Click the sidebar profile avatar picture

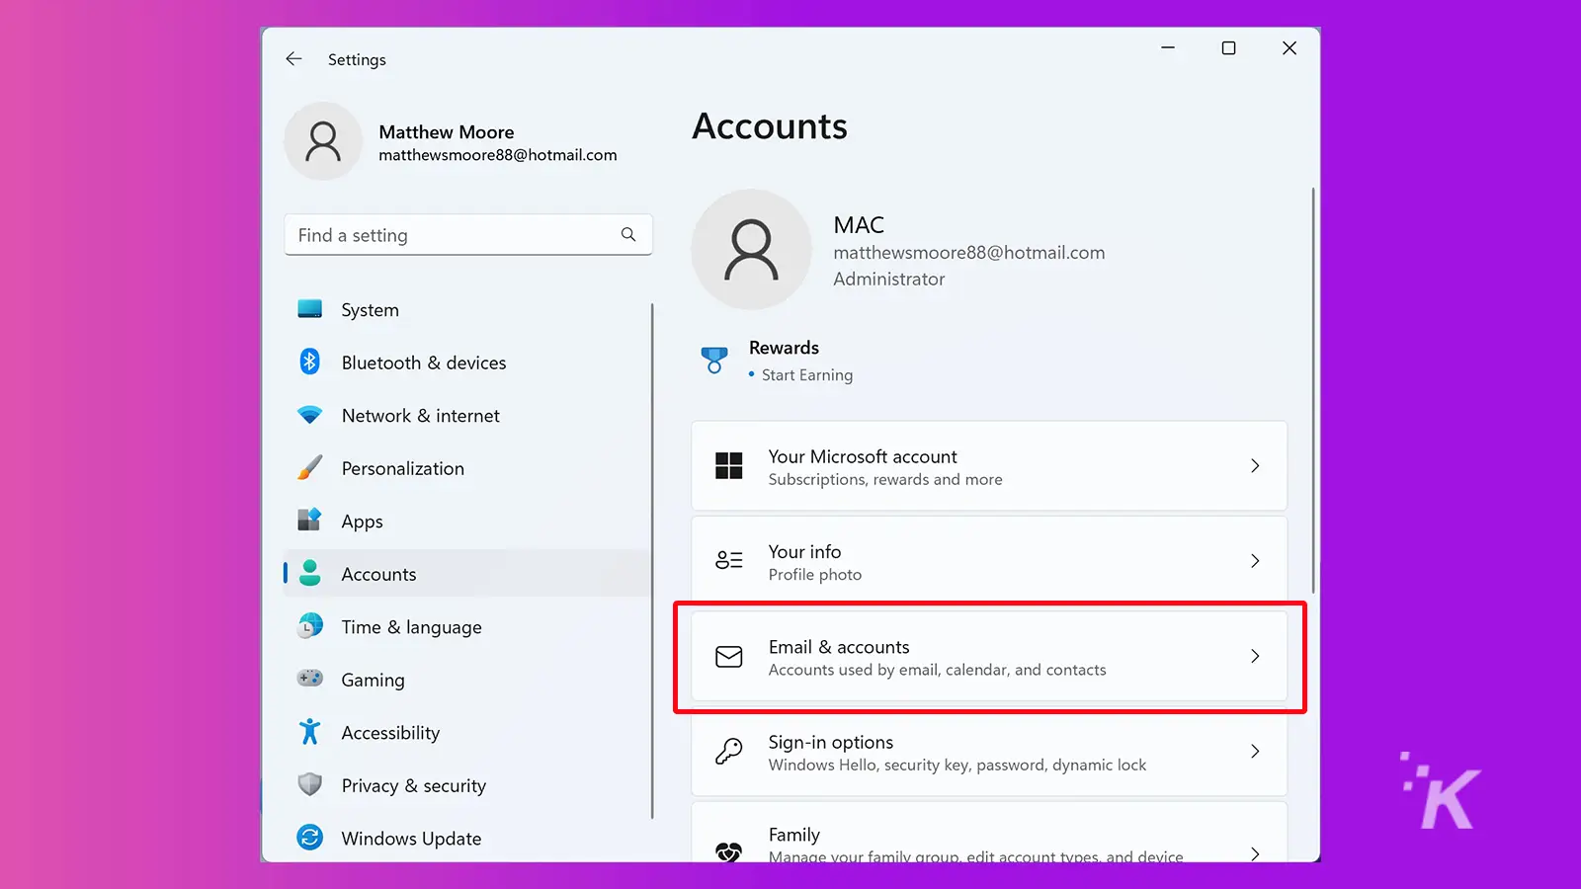(x=323, y=141)
